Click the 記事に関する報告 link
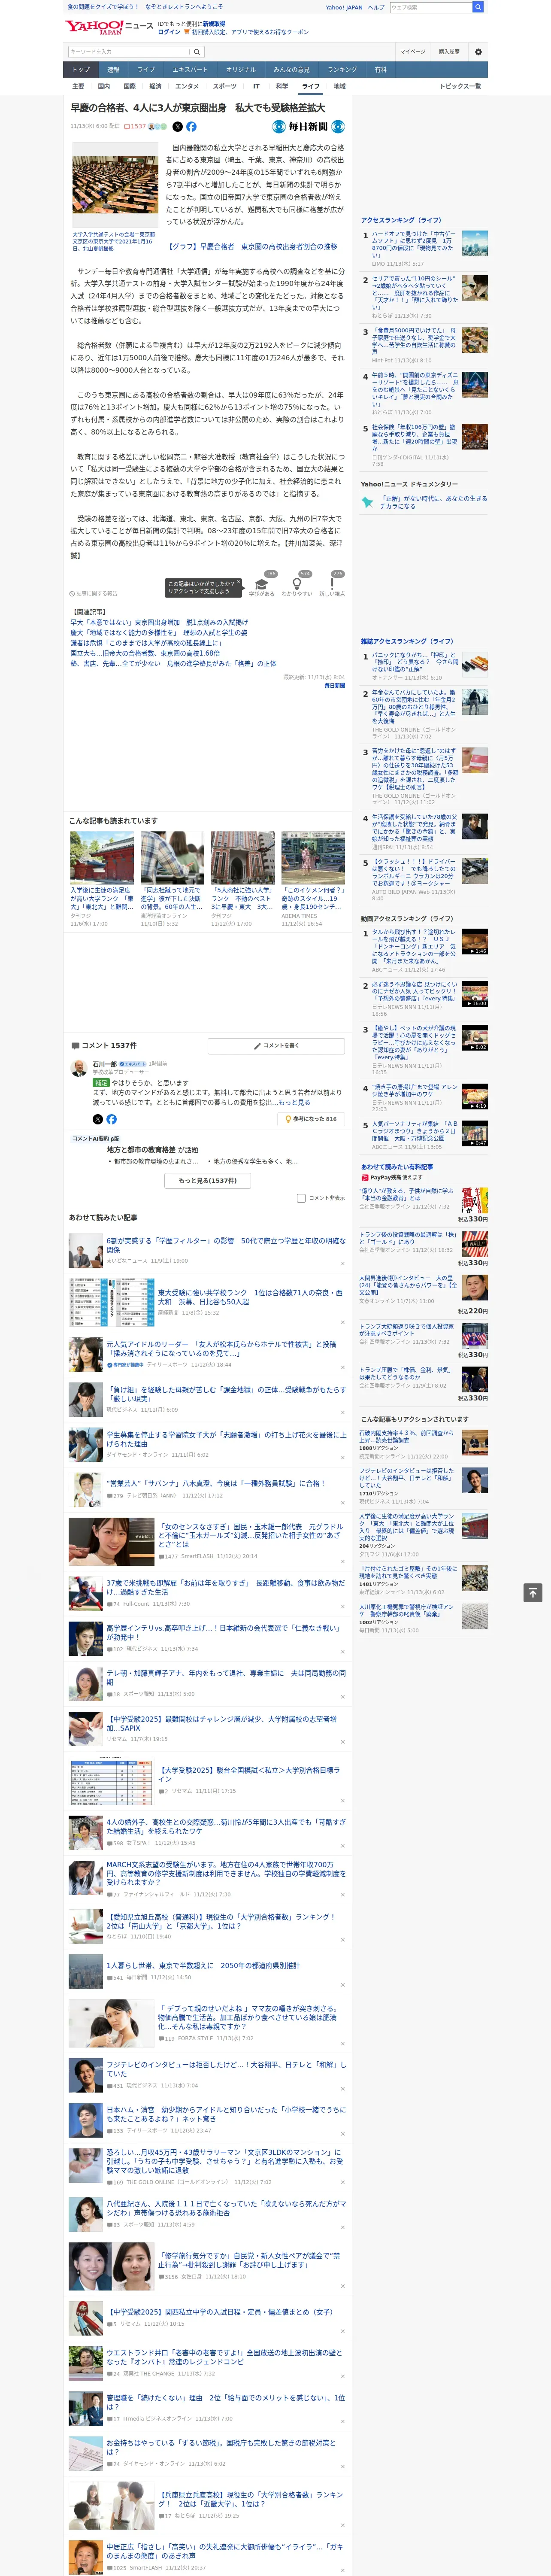551x2576 pixels. (x=94, y=594)
